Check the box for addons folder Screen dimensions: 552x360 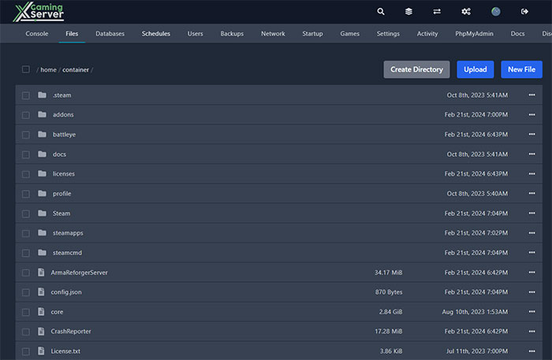pyautogui.click(x=26, y=115)
